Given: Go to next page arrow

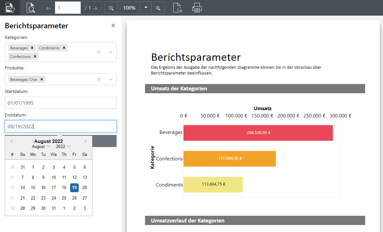Looking at the screenshot, I should tap(95, 8).
